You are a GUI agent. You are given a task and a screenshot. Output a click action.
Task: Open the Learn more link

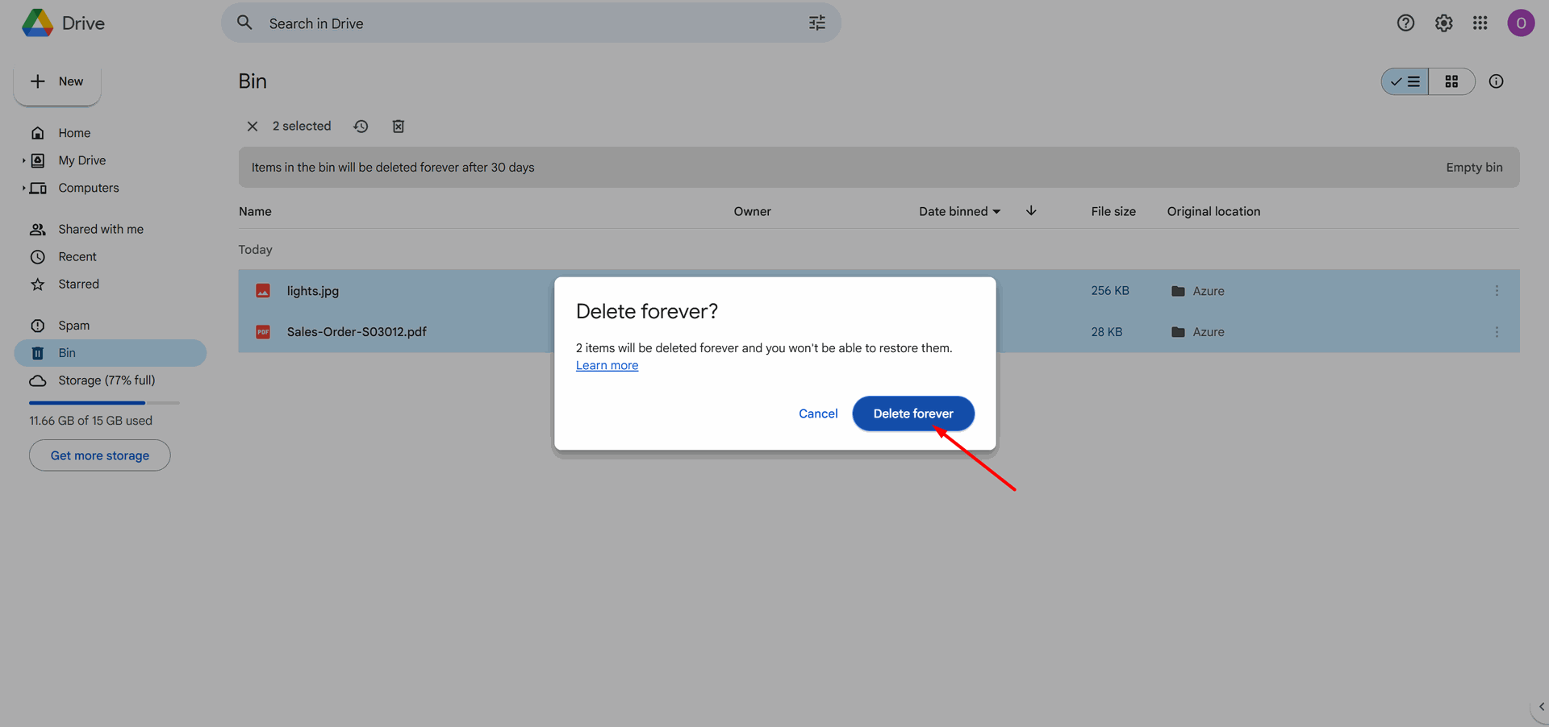[607, 365]
